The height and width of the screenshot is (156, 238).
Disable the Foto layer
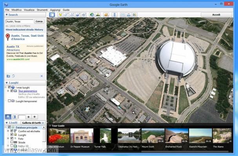[12, 138]
